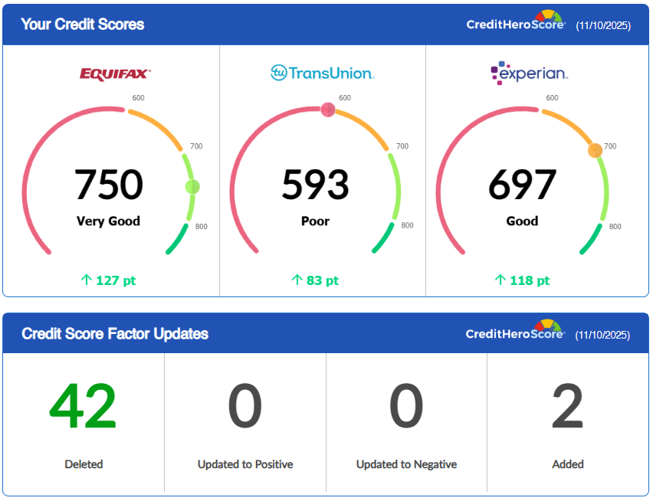The height and width of the screenshot is (501, 653).
Task: Click CreditHeroScore logo in Factor Updates header
Action: coord(515,333)
